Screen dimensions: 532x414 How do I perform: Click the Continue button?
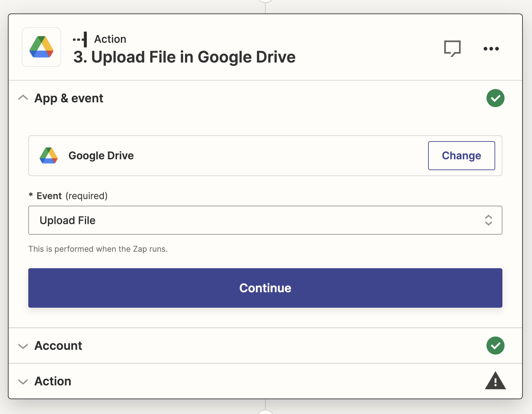[265, 288]
